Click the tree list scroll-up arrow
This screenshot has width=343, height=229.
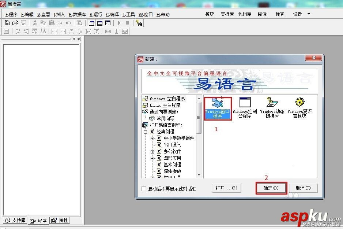(x=199, y=99)
